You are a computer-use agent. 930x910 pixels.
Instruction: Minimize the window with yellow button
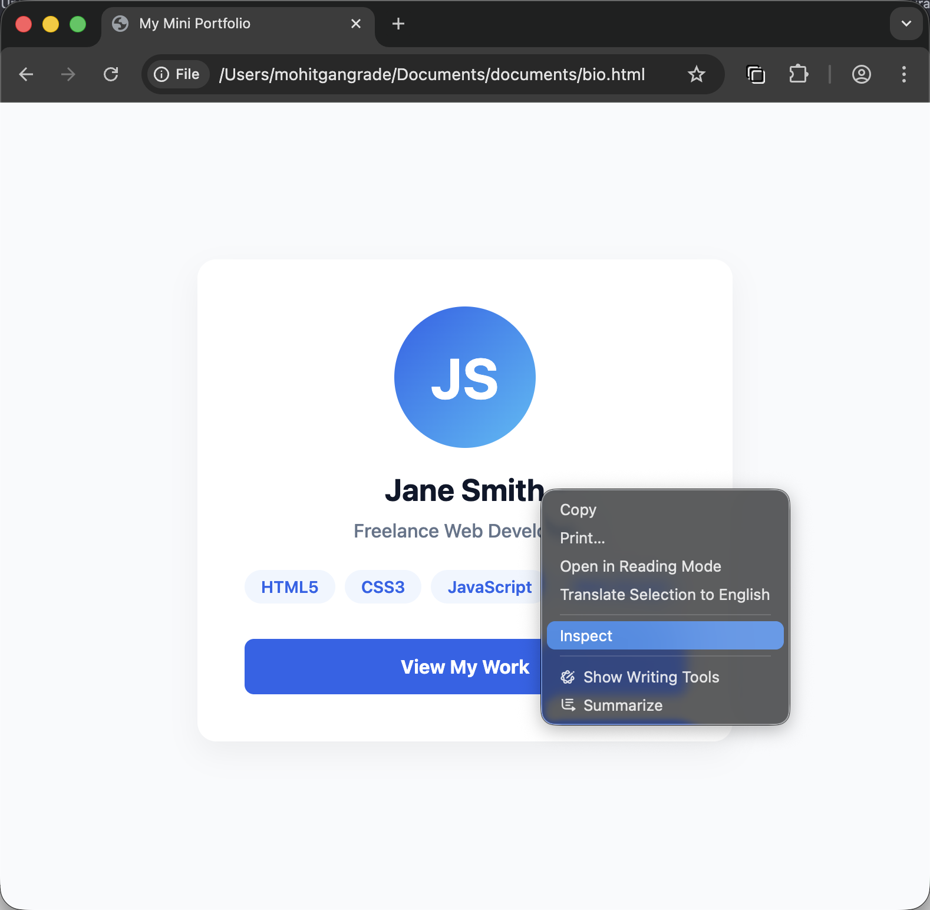pos(51,24)
